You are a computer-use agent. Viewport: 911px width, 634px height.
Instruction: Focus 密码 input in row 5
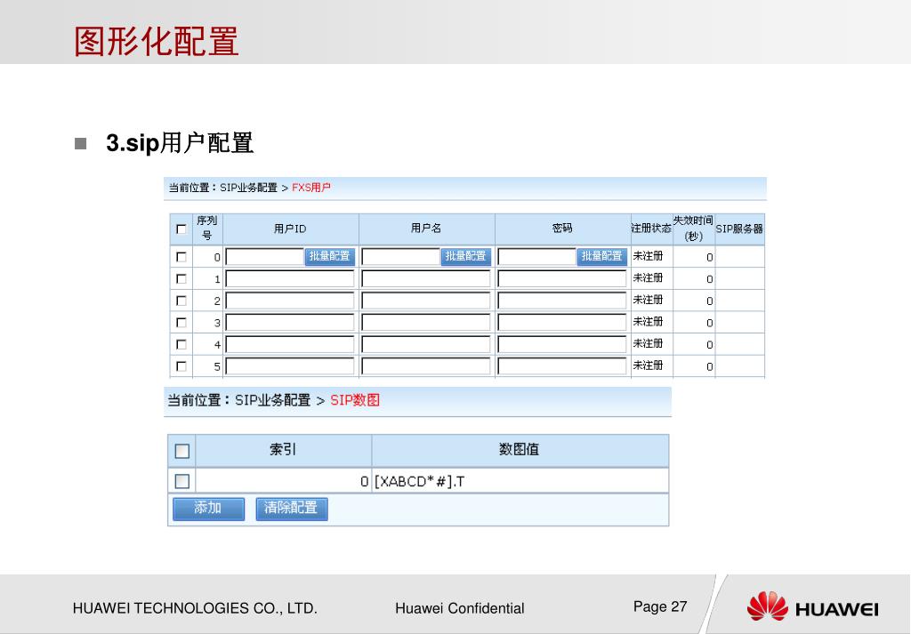(x=562, y=366)
